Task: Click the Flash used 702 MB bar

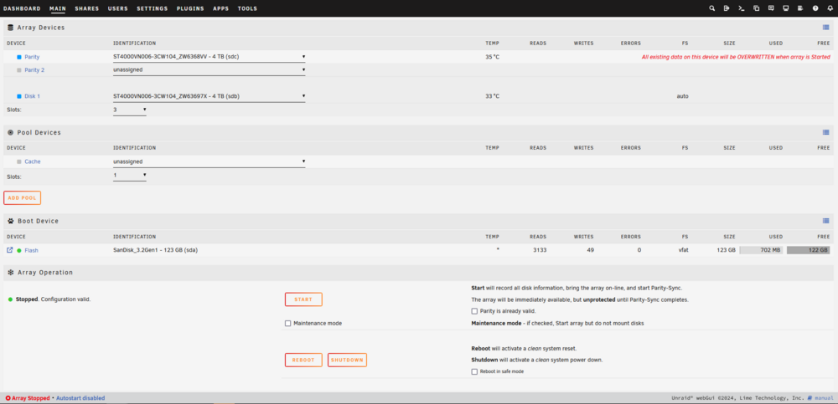Action: [x=761, y=250]
